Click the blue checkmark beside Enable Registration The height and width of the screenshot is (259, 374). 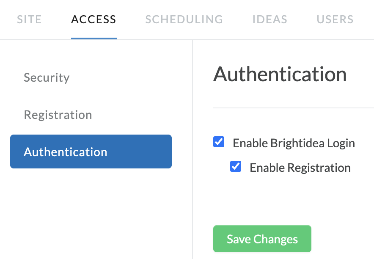(x=236, y=166)
